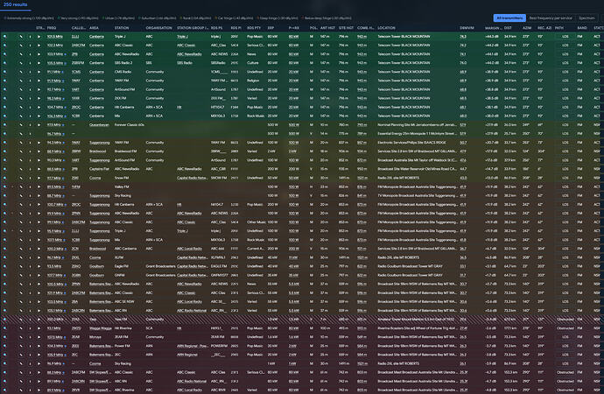This screenshot has width=604, height=394.
Task: Open SBS Radio station group link
Action: tap(185, 63)
